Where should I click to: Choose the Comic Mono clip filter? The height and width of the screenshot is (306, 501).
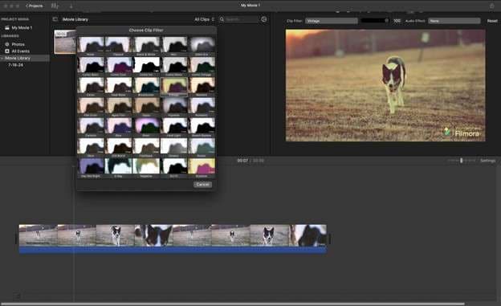[x=173, y=66]
